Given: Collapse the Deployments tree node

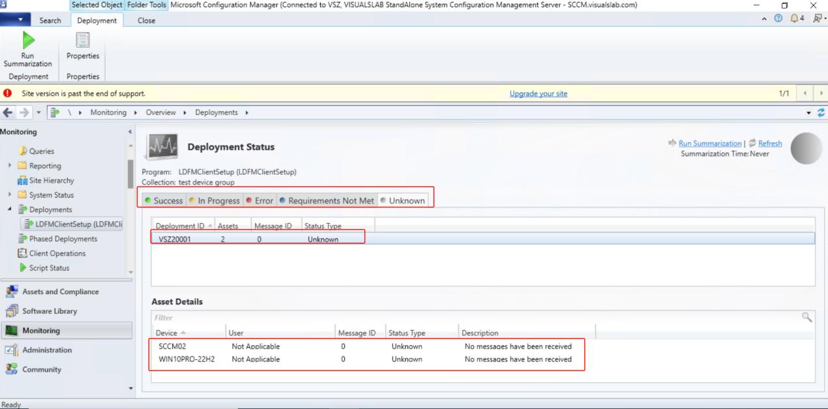Looking at the screenshot, I should [10, 209].
